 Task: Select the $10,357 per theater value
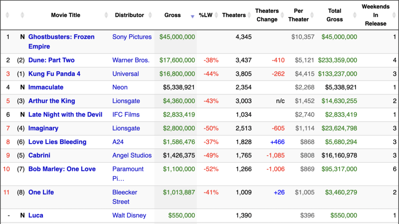[303, 37]
